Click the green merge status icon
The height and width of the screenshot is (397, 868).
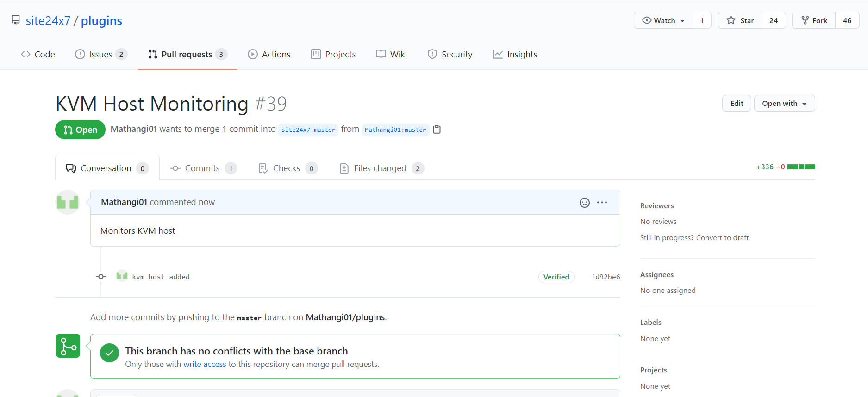click(68, 346)
